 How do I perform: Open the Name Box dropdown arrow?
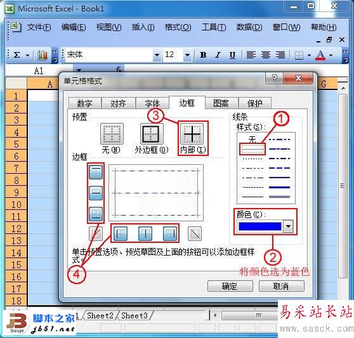coord(79,70)
